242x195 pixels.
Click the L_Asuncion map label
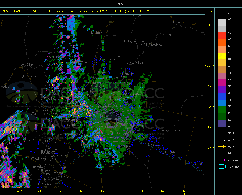coord(134,62)
